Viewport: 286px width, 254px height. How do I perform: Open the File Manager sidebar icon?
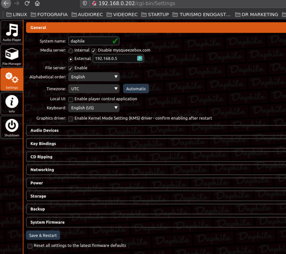click(x=11, y=56)
